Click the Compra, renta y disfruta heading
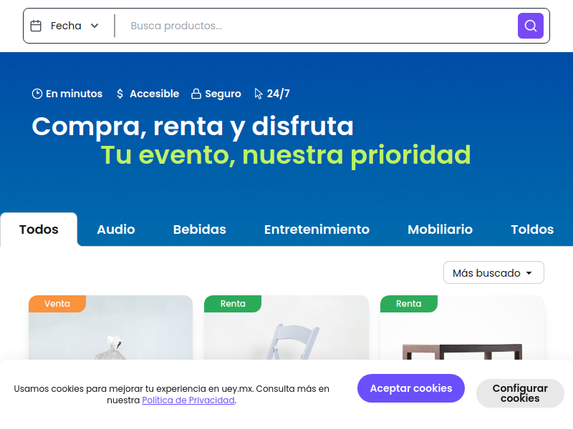This screenshot has height=429, width=573. (193, 127)
